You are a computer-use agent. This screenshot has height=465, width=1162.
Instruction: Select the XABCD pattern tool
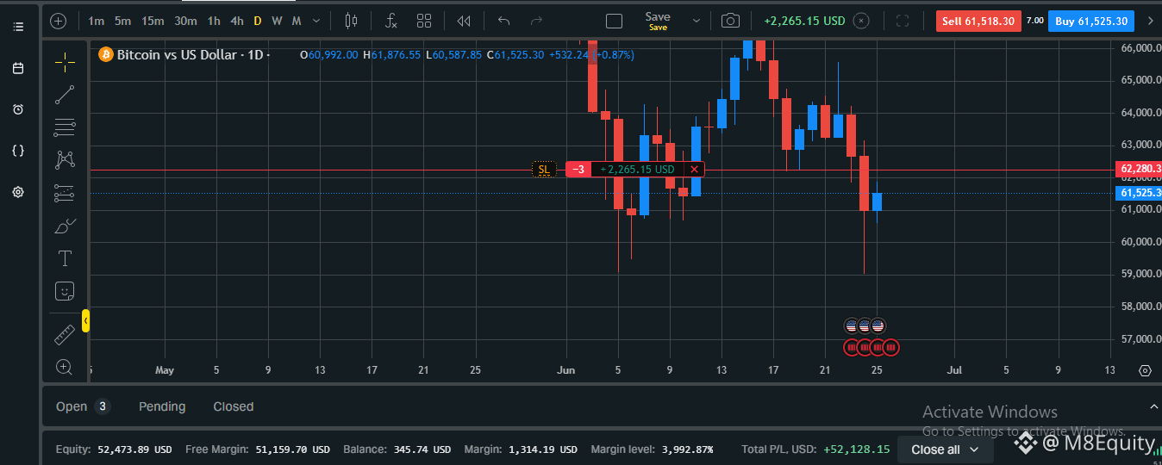pos(65,160)
